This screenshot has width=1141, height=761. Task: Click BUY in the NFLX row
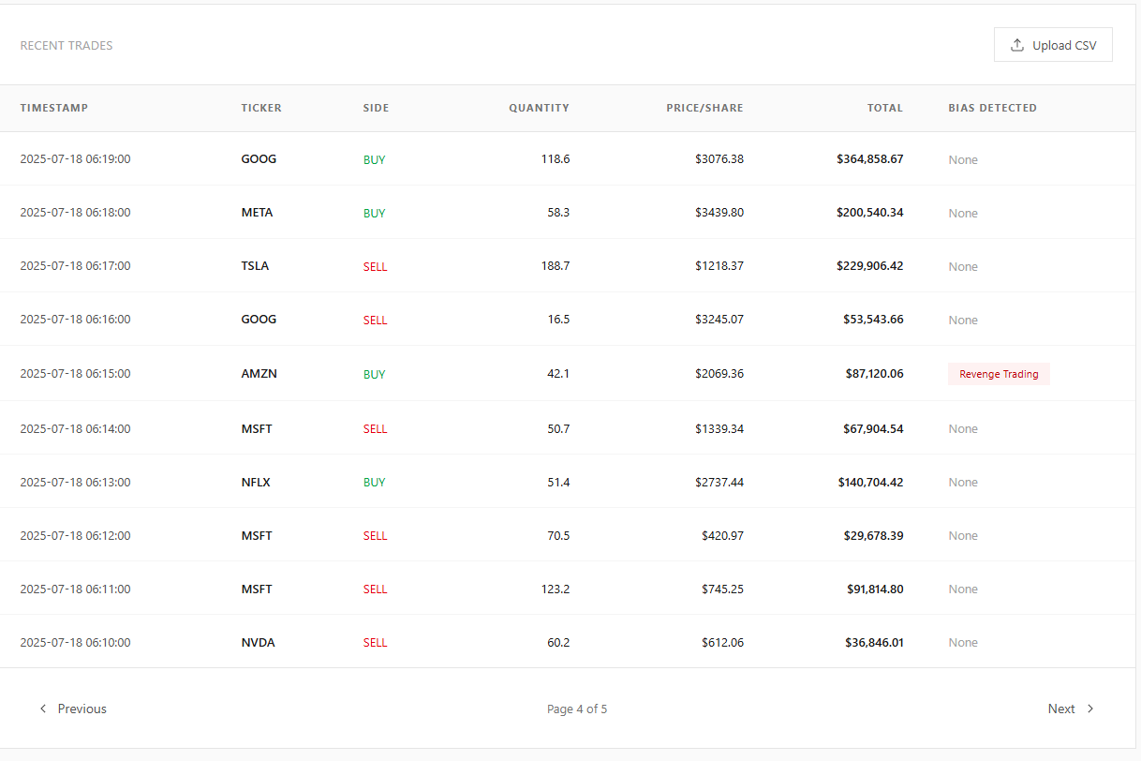374,483
